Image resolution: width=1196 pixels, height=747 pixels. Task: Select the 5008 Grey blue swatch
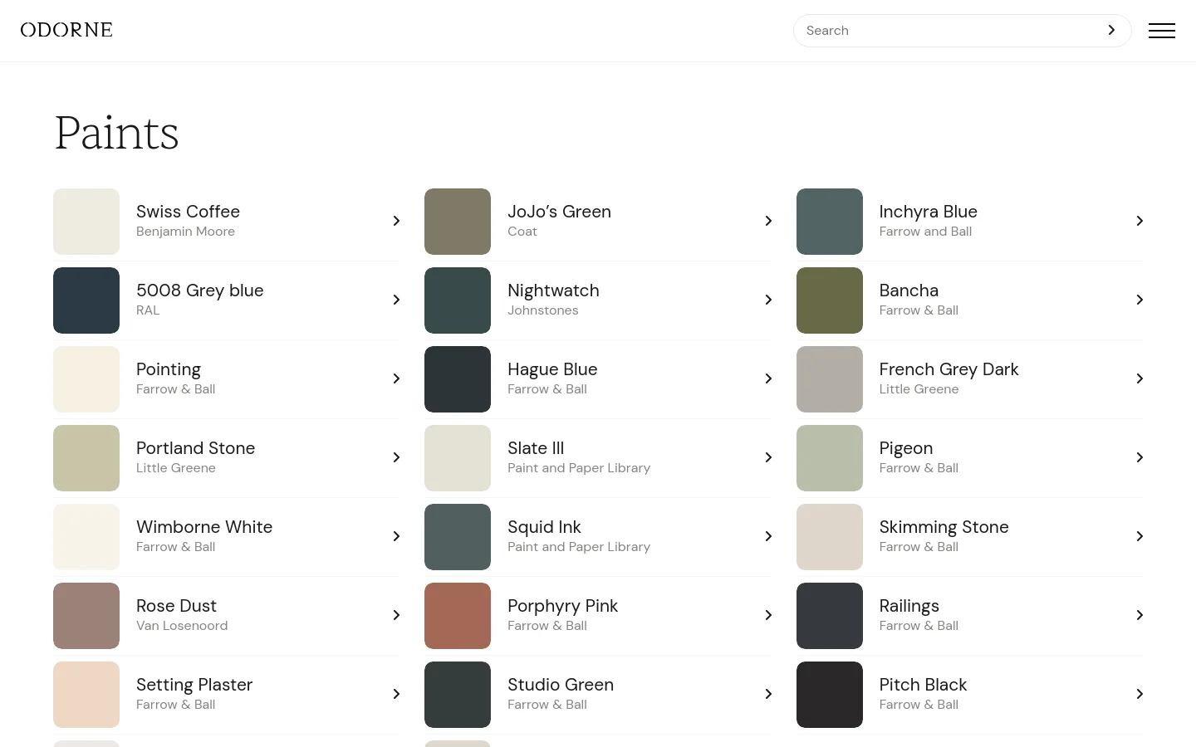click(86, 300)
